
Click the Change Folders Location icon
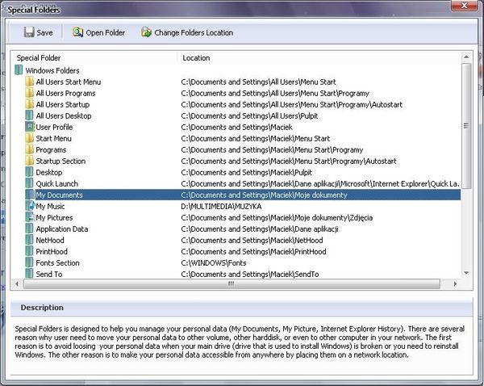pyautogui.click(x=146, y=33)
